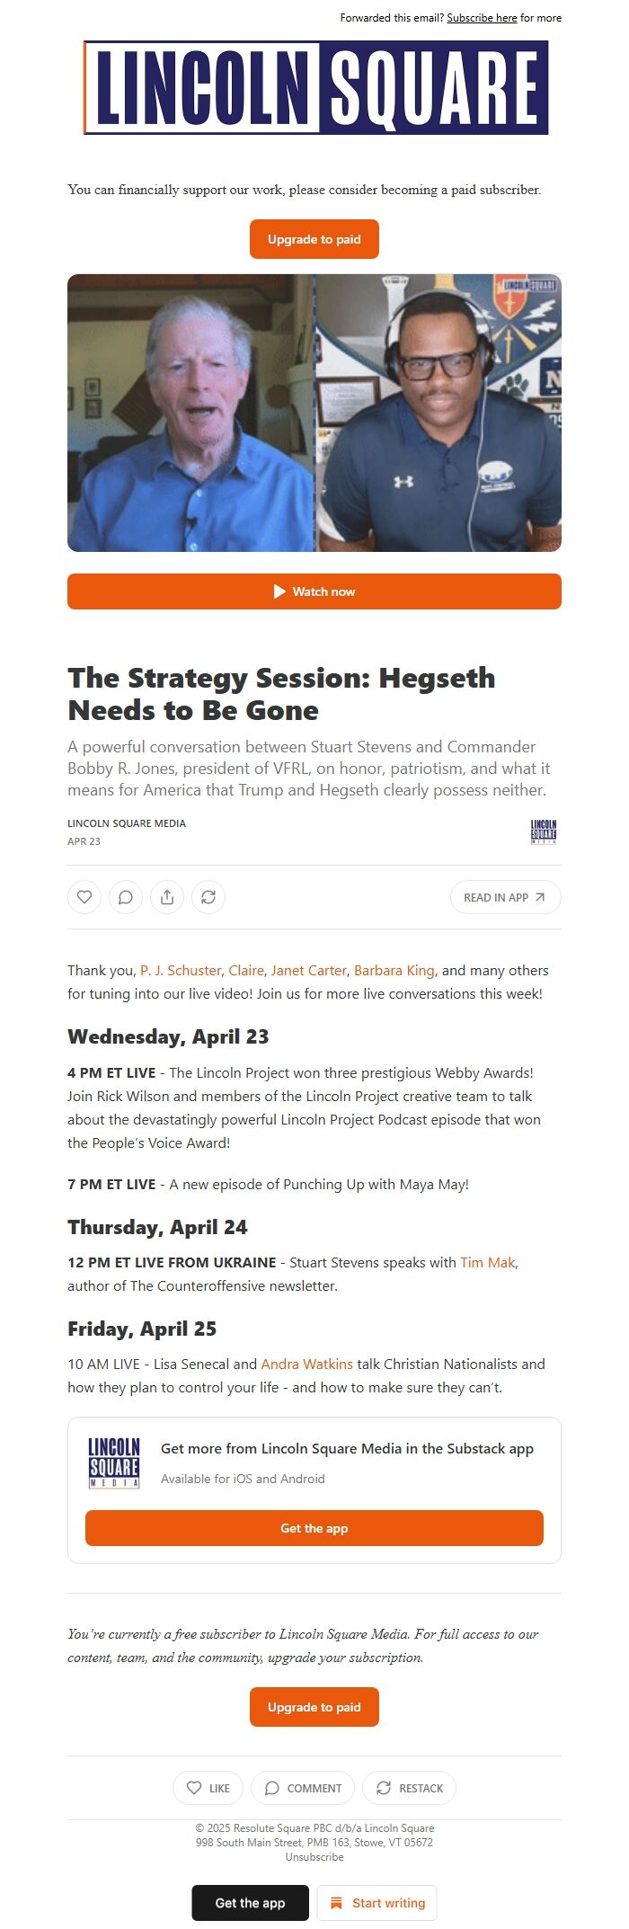Click the top Upgrade to paid button
Image resolution: width=629 pixels, height=1929 pixels.
tap(314, 239)
